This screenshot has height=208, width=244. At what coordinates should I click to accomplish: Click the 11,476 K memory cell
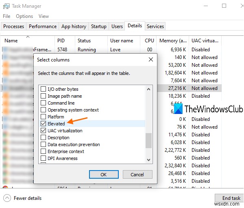coord(177,135)
